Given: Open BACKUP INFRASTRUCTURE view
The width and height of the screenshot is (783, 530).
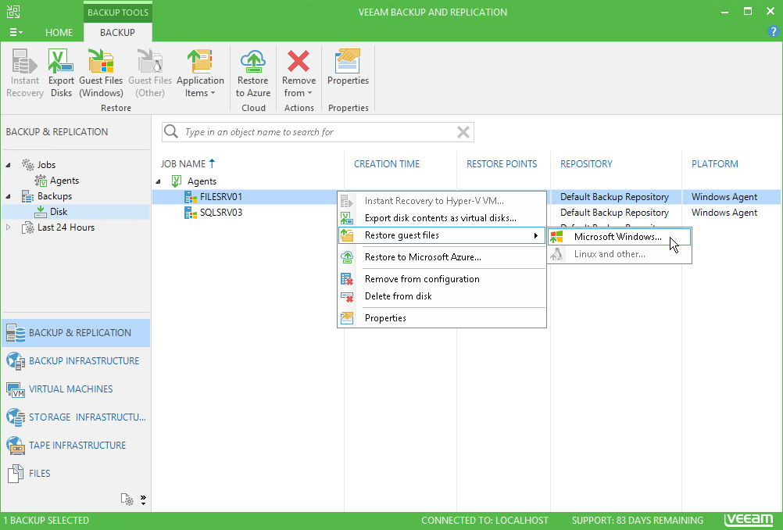Looking at the screenshot, I should pos(76,360).
